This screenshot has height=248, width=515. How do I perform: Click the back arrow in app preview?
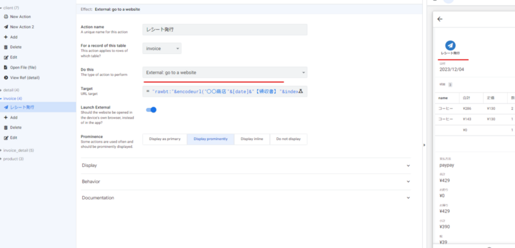440,19
